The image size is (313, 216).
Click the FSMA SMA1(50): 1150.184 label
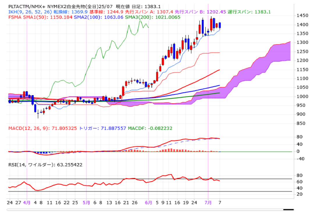pyautogui.click(x=40, y=17)
